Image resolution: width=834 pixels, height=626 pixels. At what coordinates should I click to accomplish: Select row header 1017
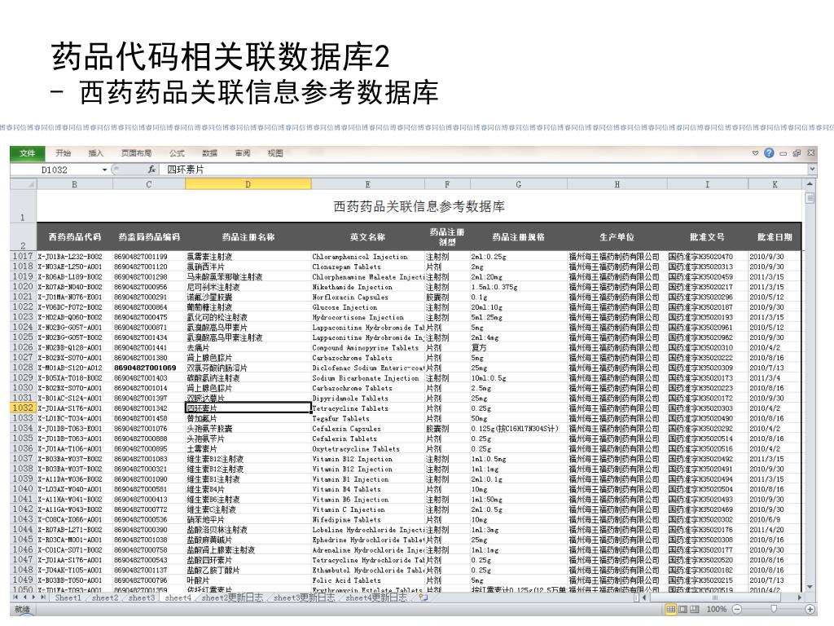[24, 256]
